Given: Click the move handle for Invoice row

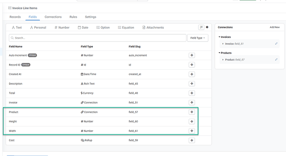Looking at the screenshot, I should [191, 102].
